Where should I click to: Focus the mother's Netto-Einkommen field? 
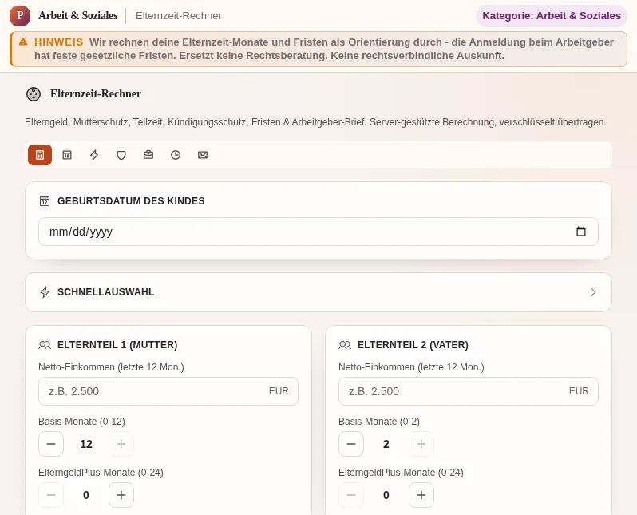(x=168, y=391)
